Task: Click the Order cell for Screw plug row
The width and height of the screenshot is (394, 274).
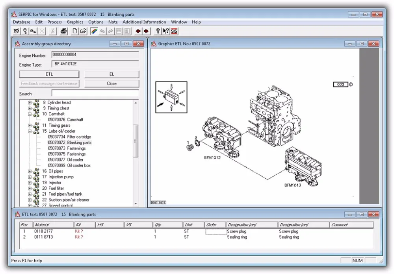Action: click(x=216, y=231)
